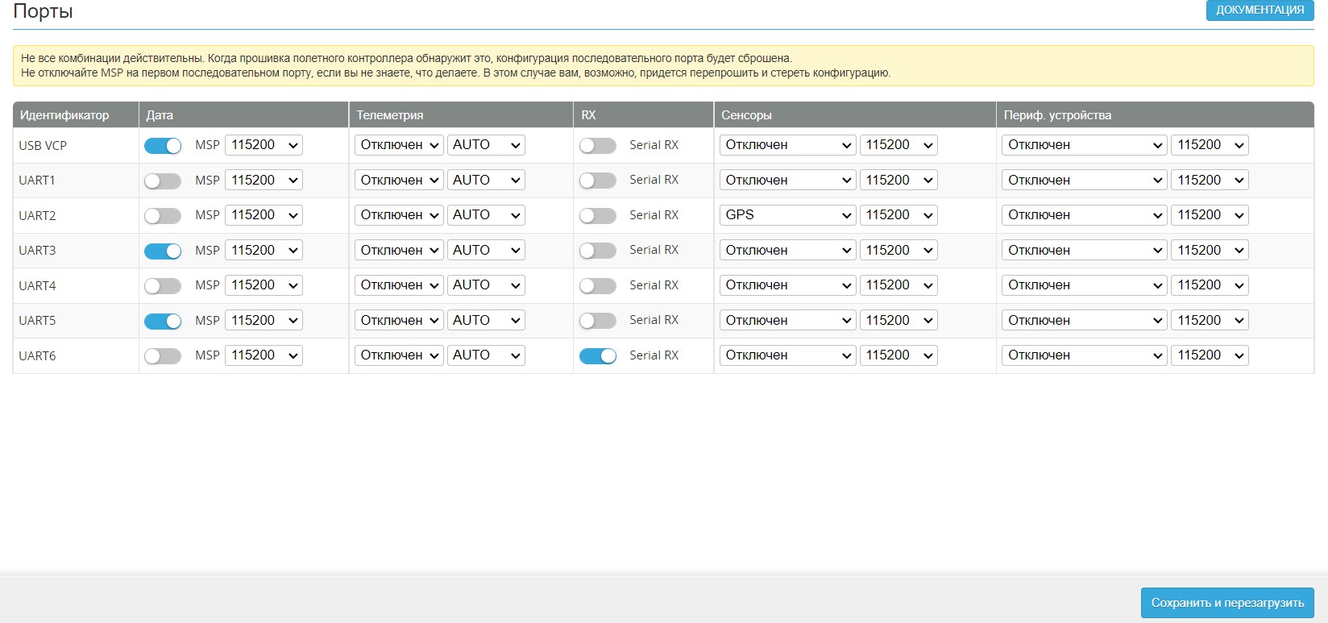Select the UART6 identifier cell
The height and width of the screenshot is (623, 1328).
coord(38,356)
